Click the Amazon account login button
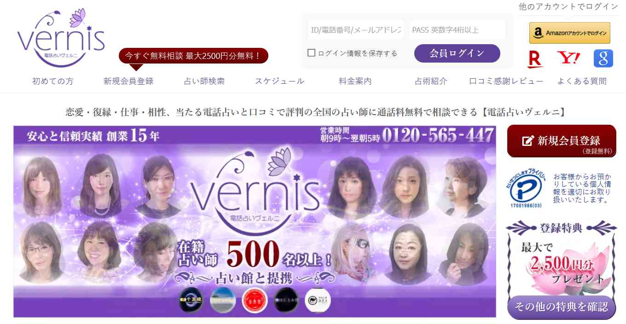626x324 pixels. [570, 33]
